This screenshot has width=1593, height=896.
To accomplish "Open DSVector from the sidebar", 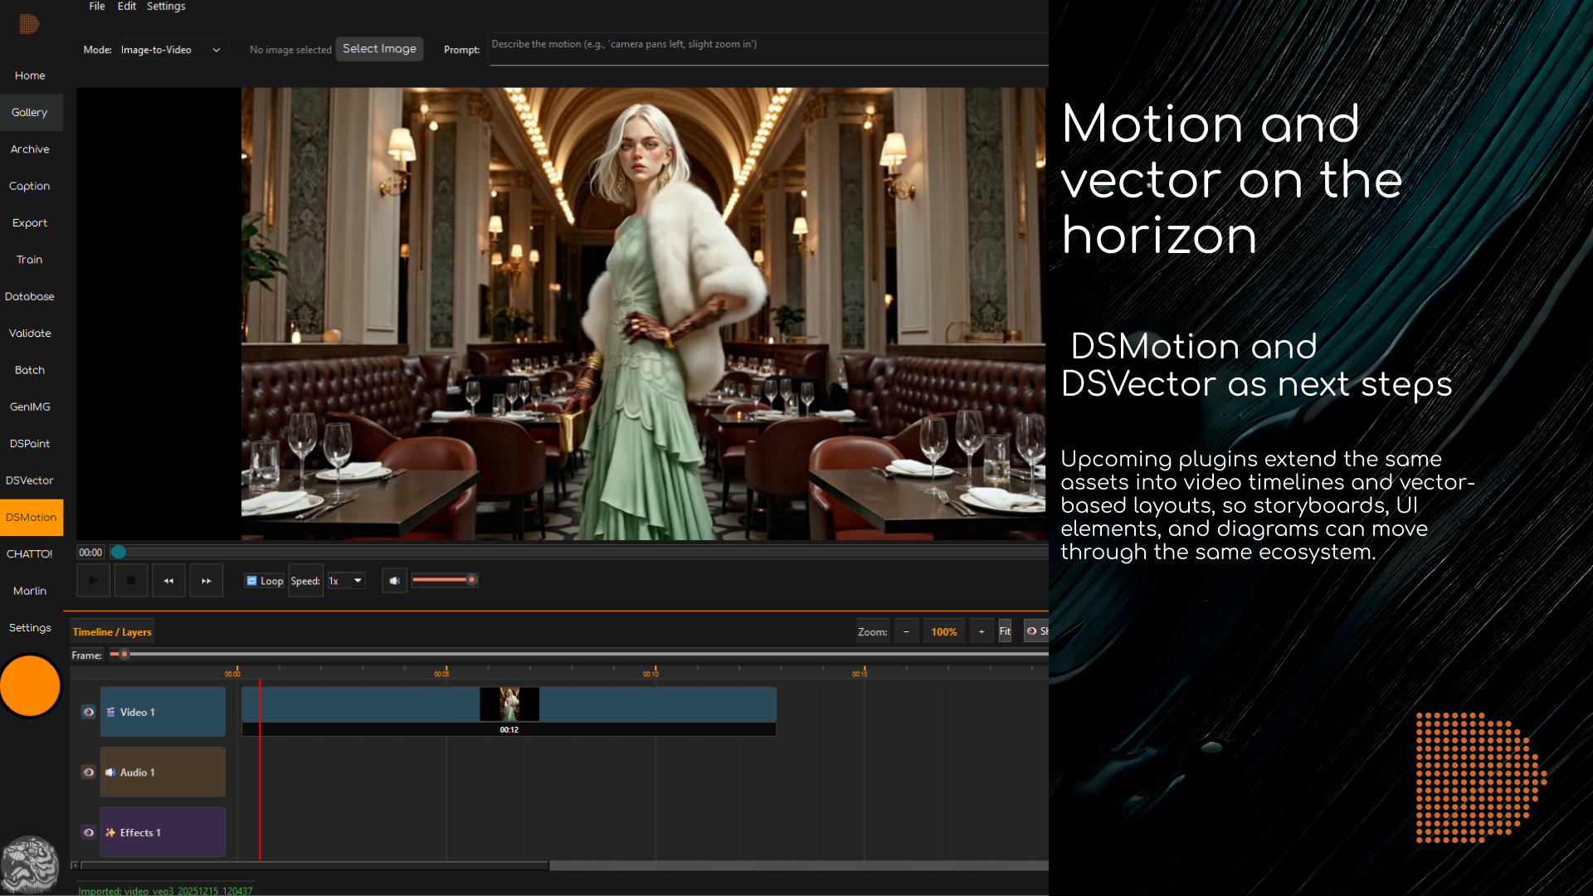I will coord(30,480).
